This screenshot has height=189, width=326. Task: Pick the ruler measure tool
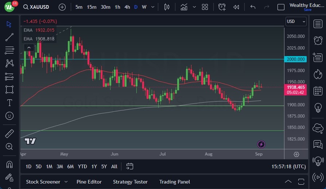[9, 134]
